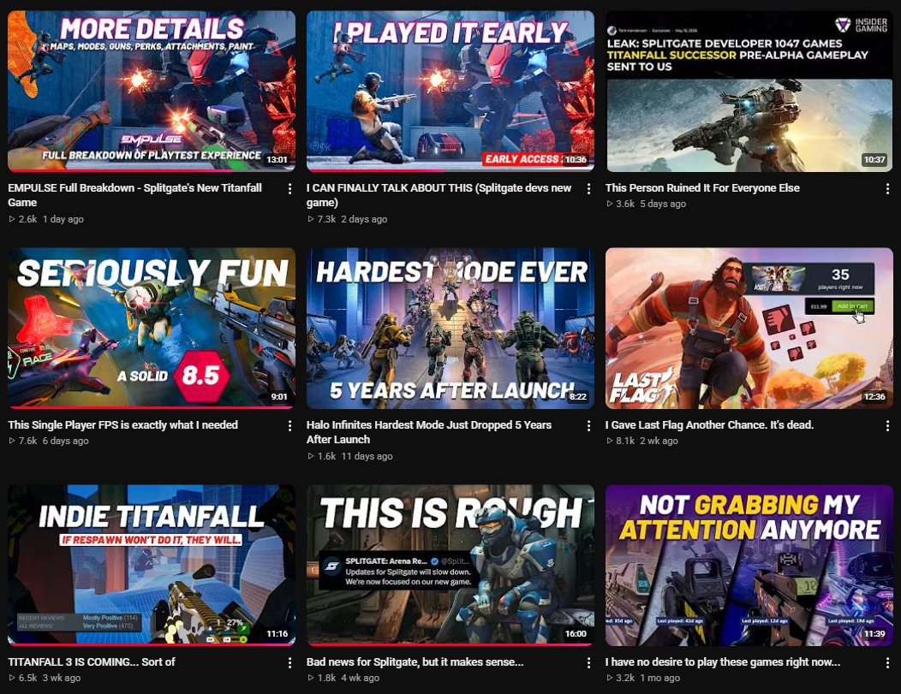
Task: Play the HARDEST MODE EVER thumbnail
Action: 450,328
